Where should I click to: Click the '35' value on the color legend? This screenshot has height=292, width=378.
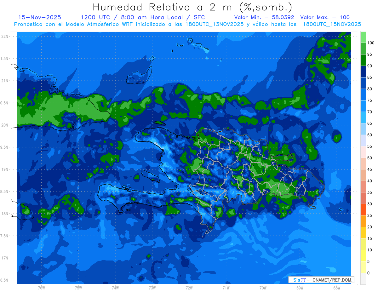[x=369, y=192]
